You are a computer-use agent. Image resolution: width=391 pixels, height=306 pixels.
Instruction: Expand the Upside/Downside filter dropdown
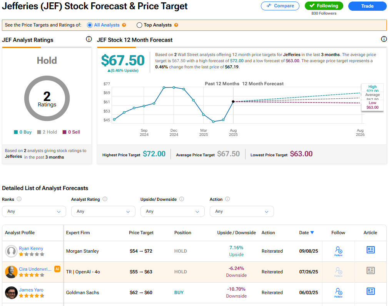click(172, 211)
